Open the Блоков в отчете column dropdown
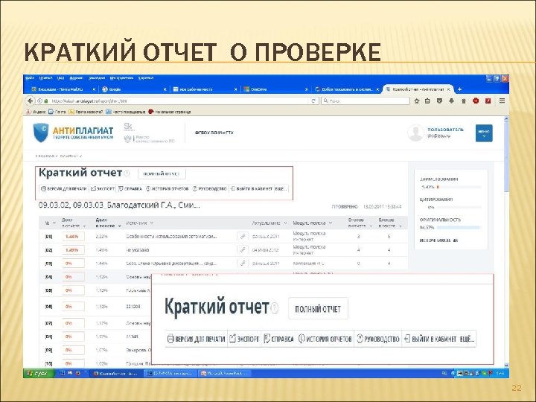 pos(370,226)
